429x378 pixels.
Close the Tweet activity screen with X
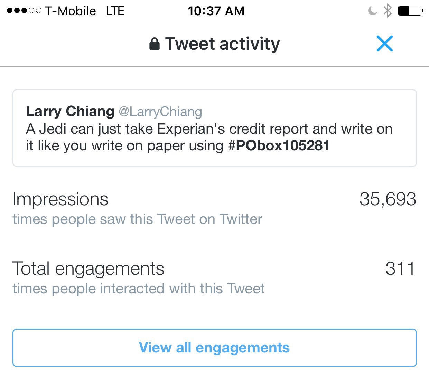click(x=384, y=44)
